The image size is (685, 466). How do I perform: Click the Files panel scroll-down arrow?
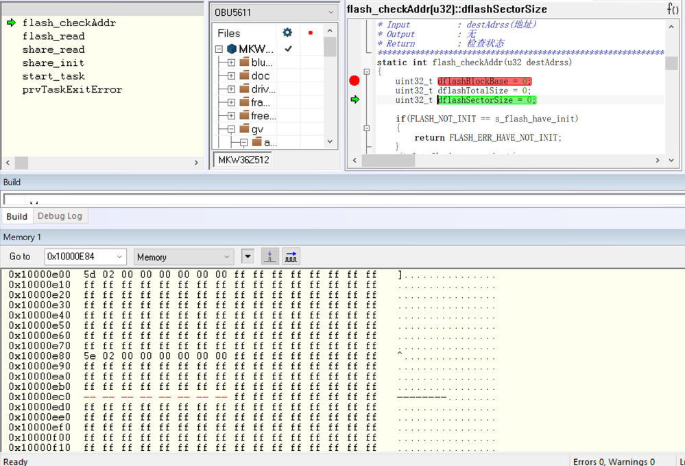coord(330,141)
